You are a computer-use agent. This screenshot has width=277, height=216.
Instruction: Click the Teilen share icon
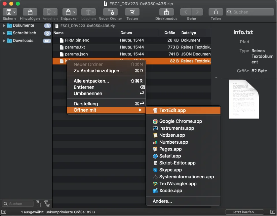(216, 12)
